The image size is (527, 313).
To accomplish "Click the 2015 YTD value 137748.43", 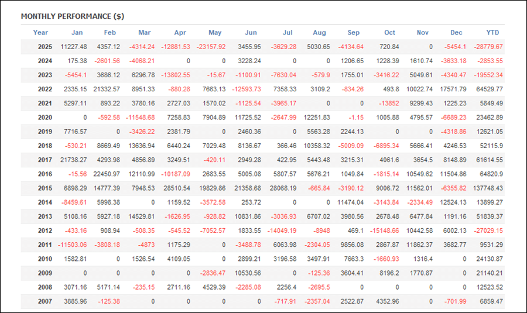I will click(x=487, y=188).
